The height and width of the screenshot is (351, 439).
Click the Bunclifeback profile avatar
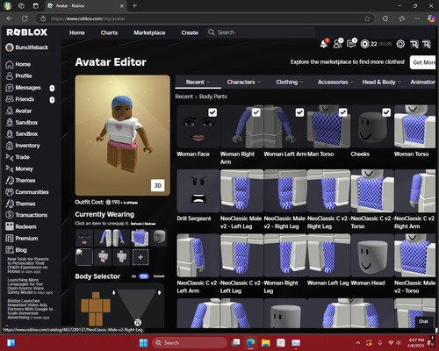coord(10,47)
